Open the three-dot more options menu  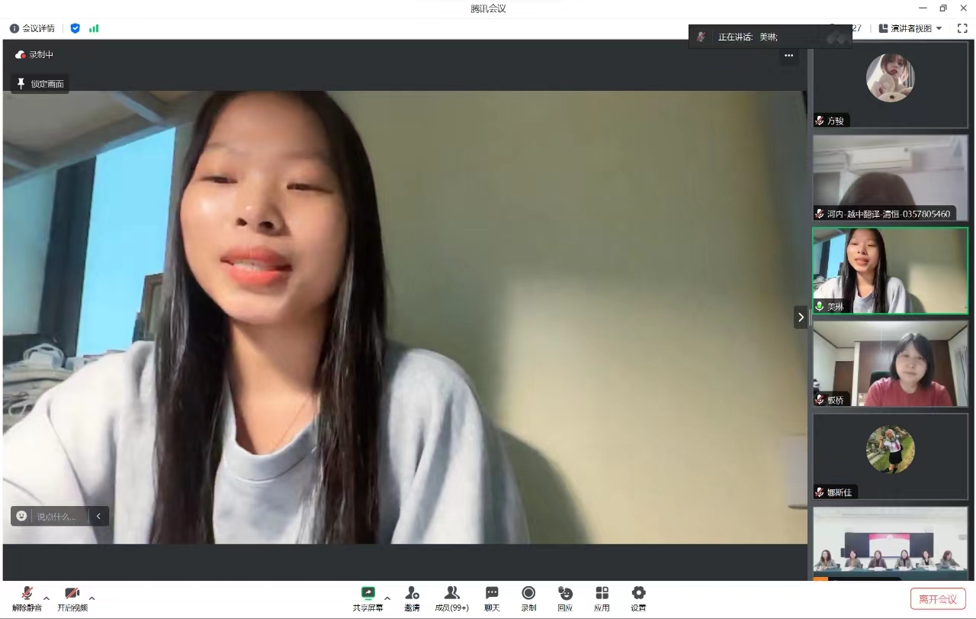788,55
